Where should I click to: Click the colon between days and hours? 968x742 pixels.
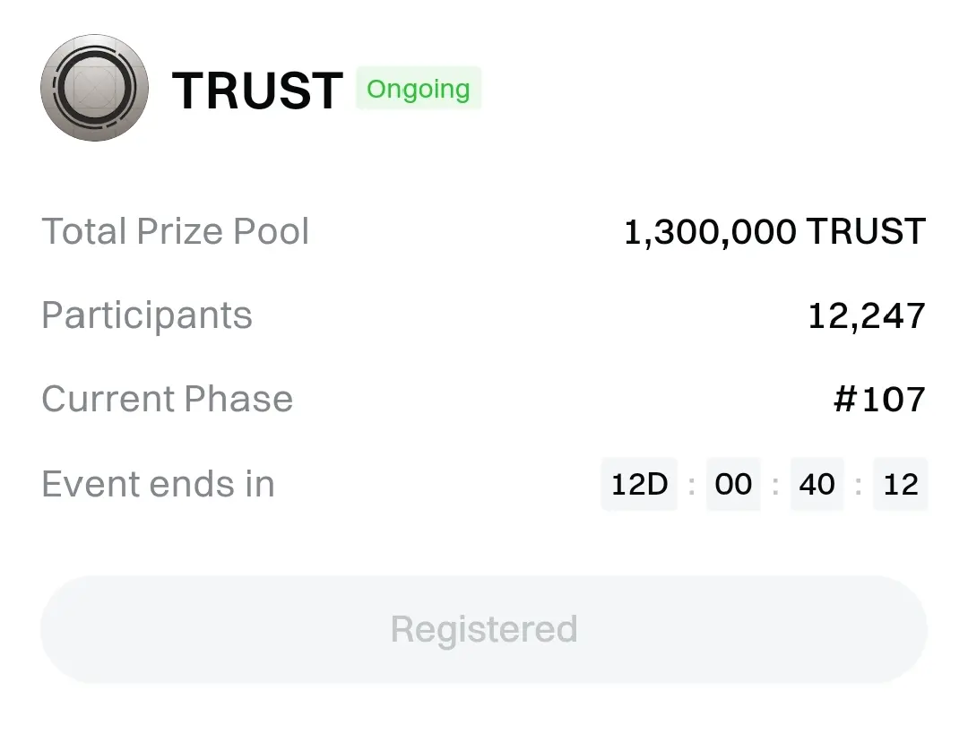pos(691,485)
